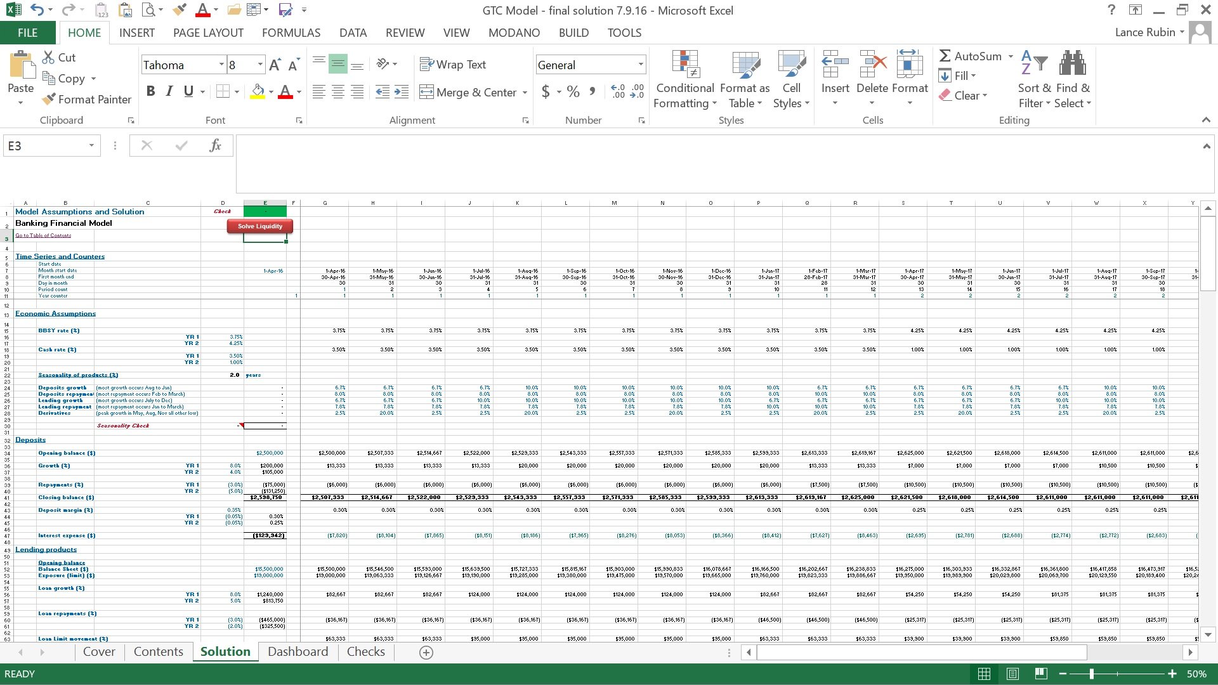
Task: Click the Save icon in quick access toolbar
Action: [x=285, y=10]
